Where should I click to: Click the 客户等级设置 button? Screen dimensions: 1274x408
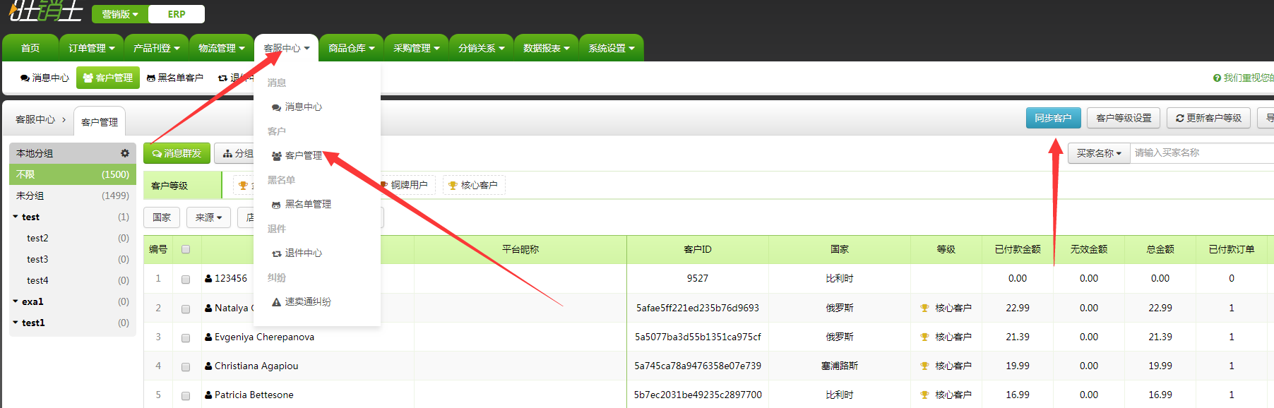[1124, 118]
